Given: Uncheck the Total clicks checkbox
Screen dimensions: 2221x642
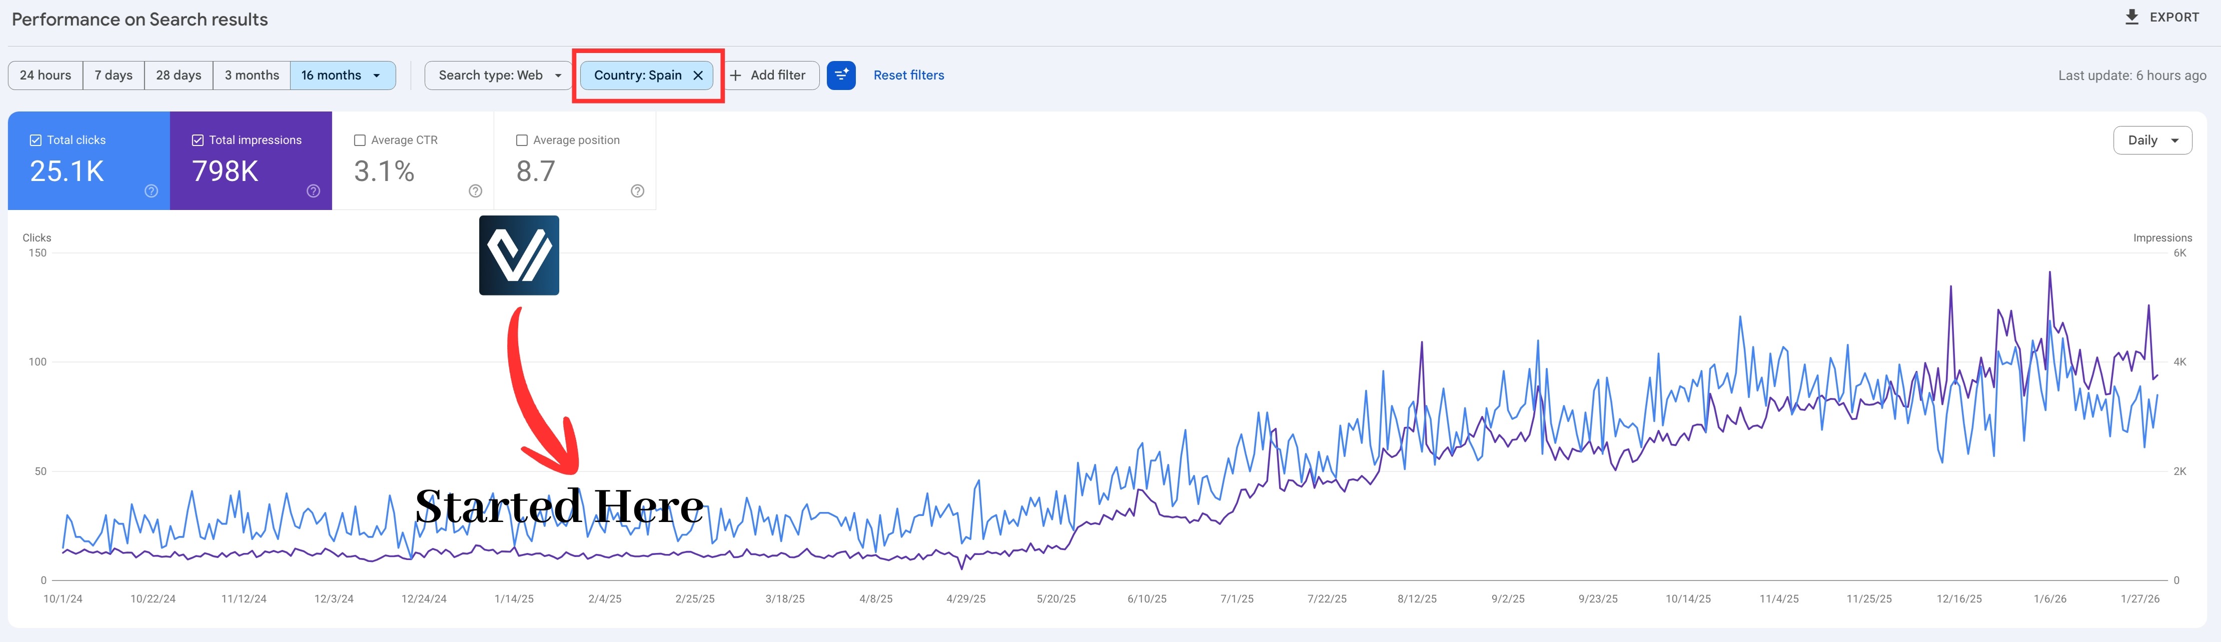Looking at the screenshot, I should (x=36, y=140).
